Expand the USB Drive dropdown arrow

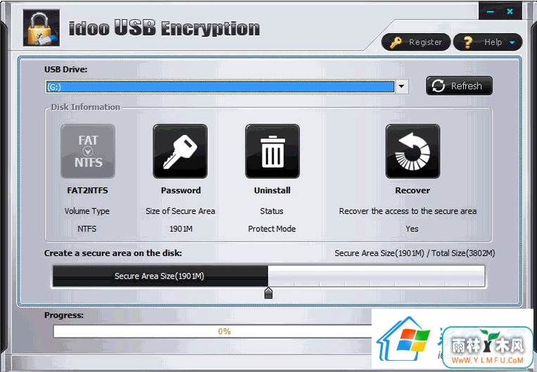[x=402, y=86]
